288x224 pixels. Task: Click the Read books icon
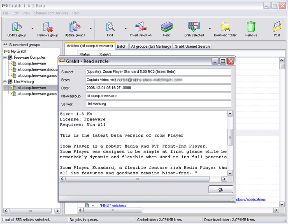pyautogui.click(x=167, y=27)
